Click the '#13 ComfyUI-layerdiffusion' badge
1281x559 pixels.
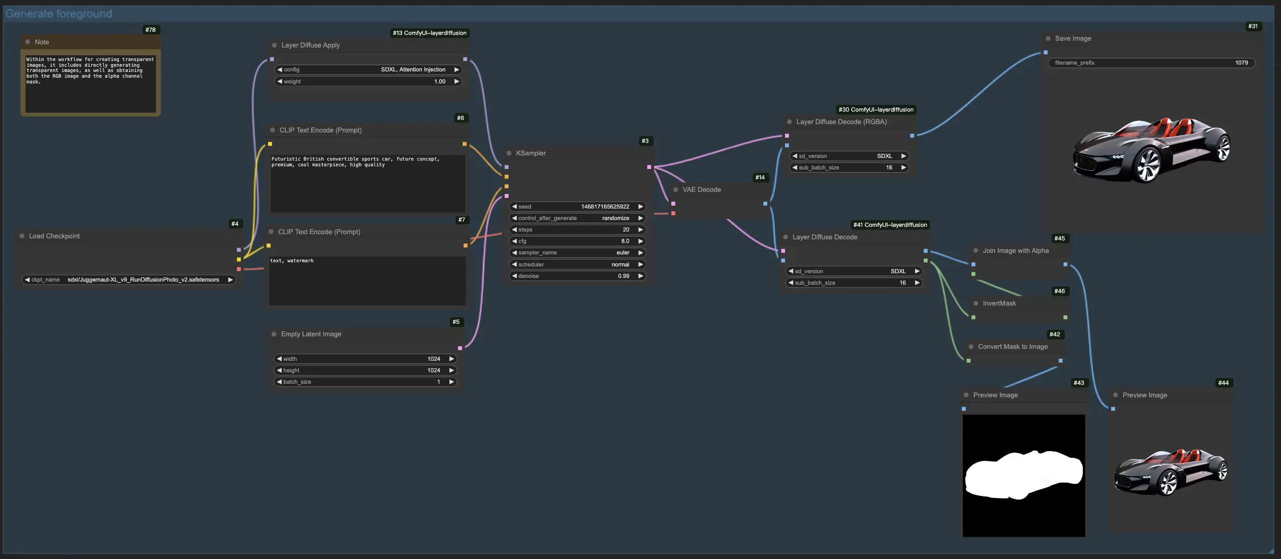430,33
